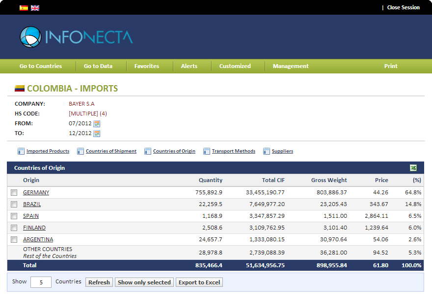Open the Favorites menu
This screenshot has height=301, width=432.
tap(147, 66)
